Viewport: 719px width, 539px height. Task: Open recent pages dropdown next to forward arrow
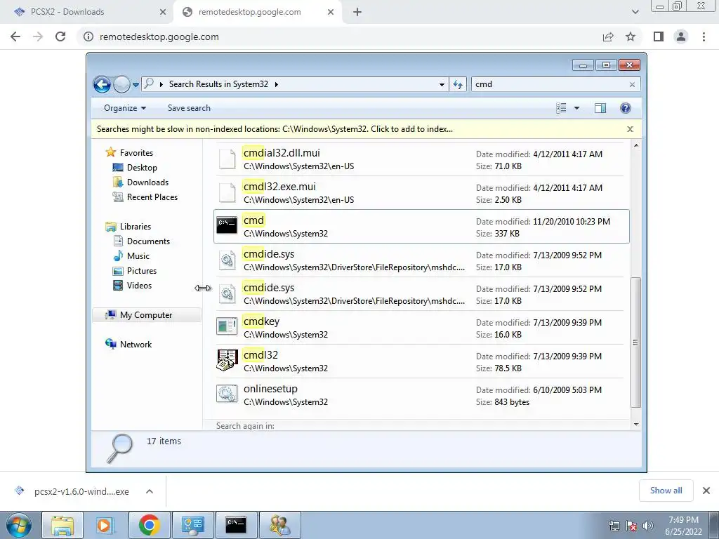pyautogui.click(x=136, y=85)
